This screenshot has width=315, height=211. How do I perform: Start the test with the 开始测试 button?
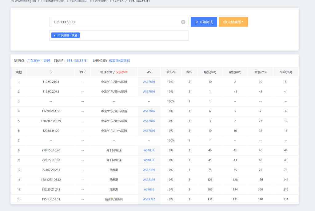204,22
